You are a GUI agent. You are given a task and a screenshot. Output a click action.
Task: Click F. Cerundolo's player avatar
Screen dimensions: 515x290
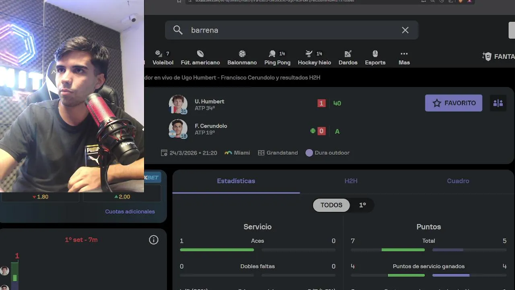pyautogui.click(x=178, y=129)
